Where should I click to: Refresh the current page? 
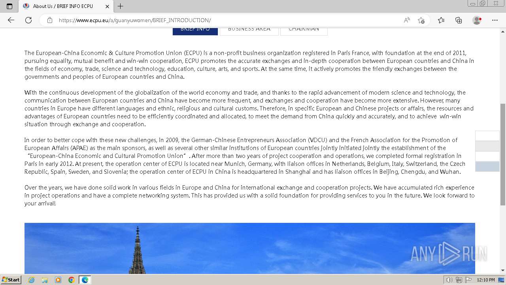pyautogui.click(x=28, y=20)
